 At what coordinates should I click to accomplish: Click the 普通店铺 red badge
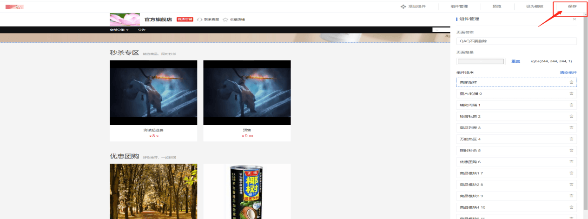(x=185, y=20)
